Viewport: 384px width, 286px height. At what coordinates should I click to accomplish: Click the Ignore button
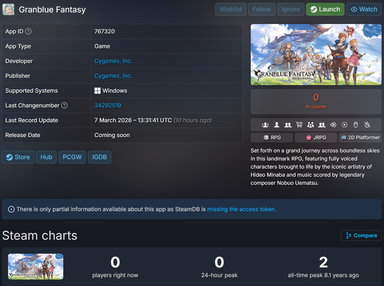pyautogui.click(x=291, y=9)
